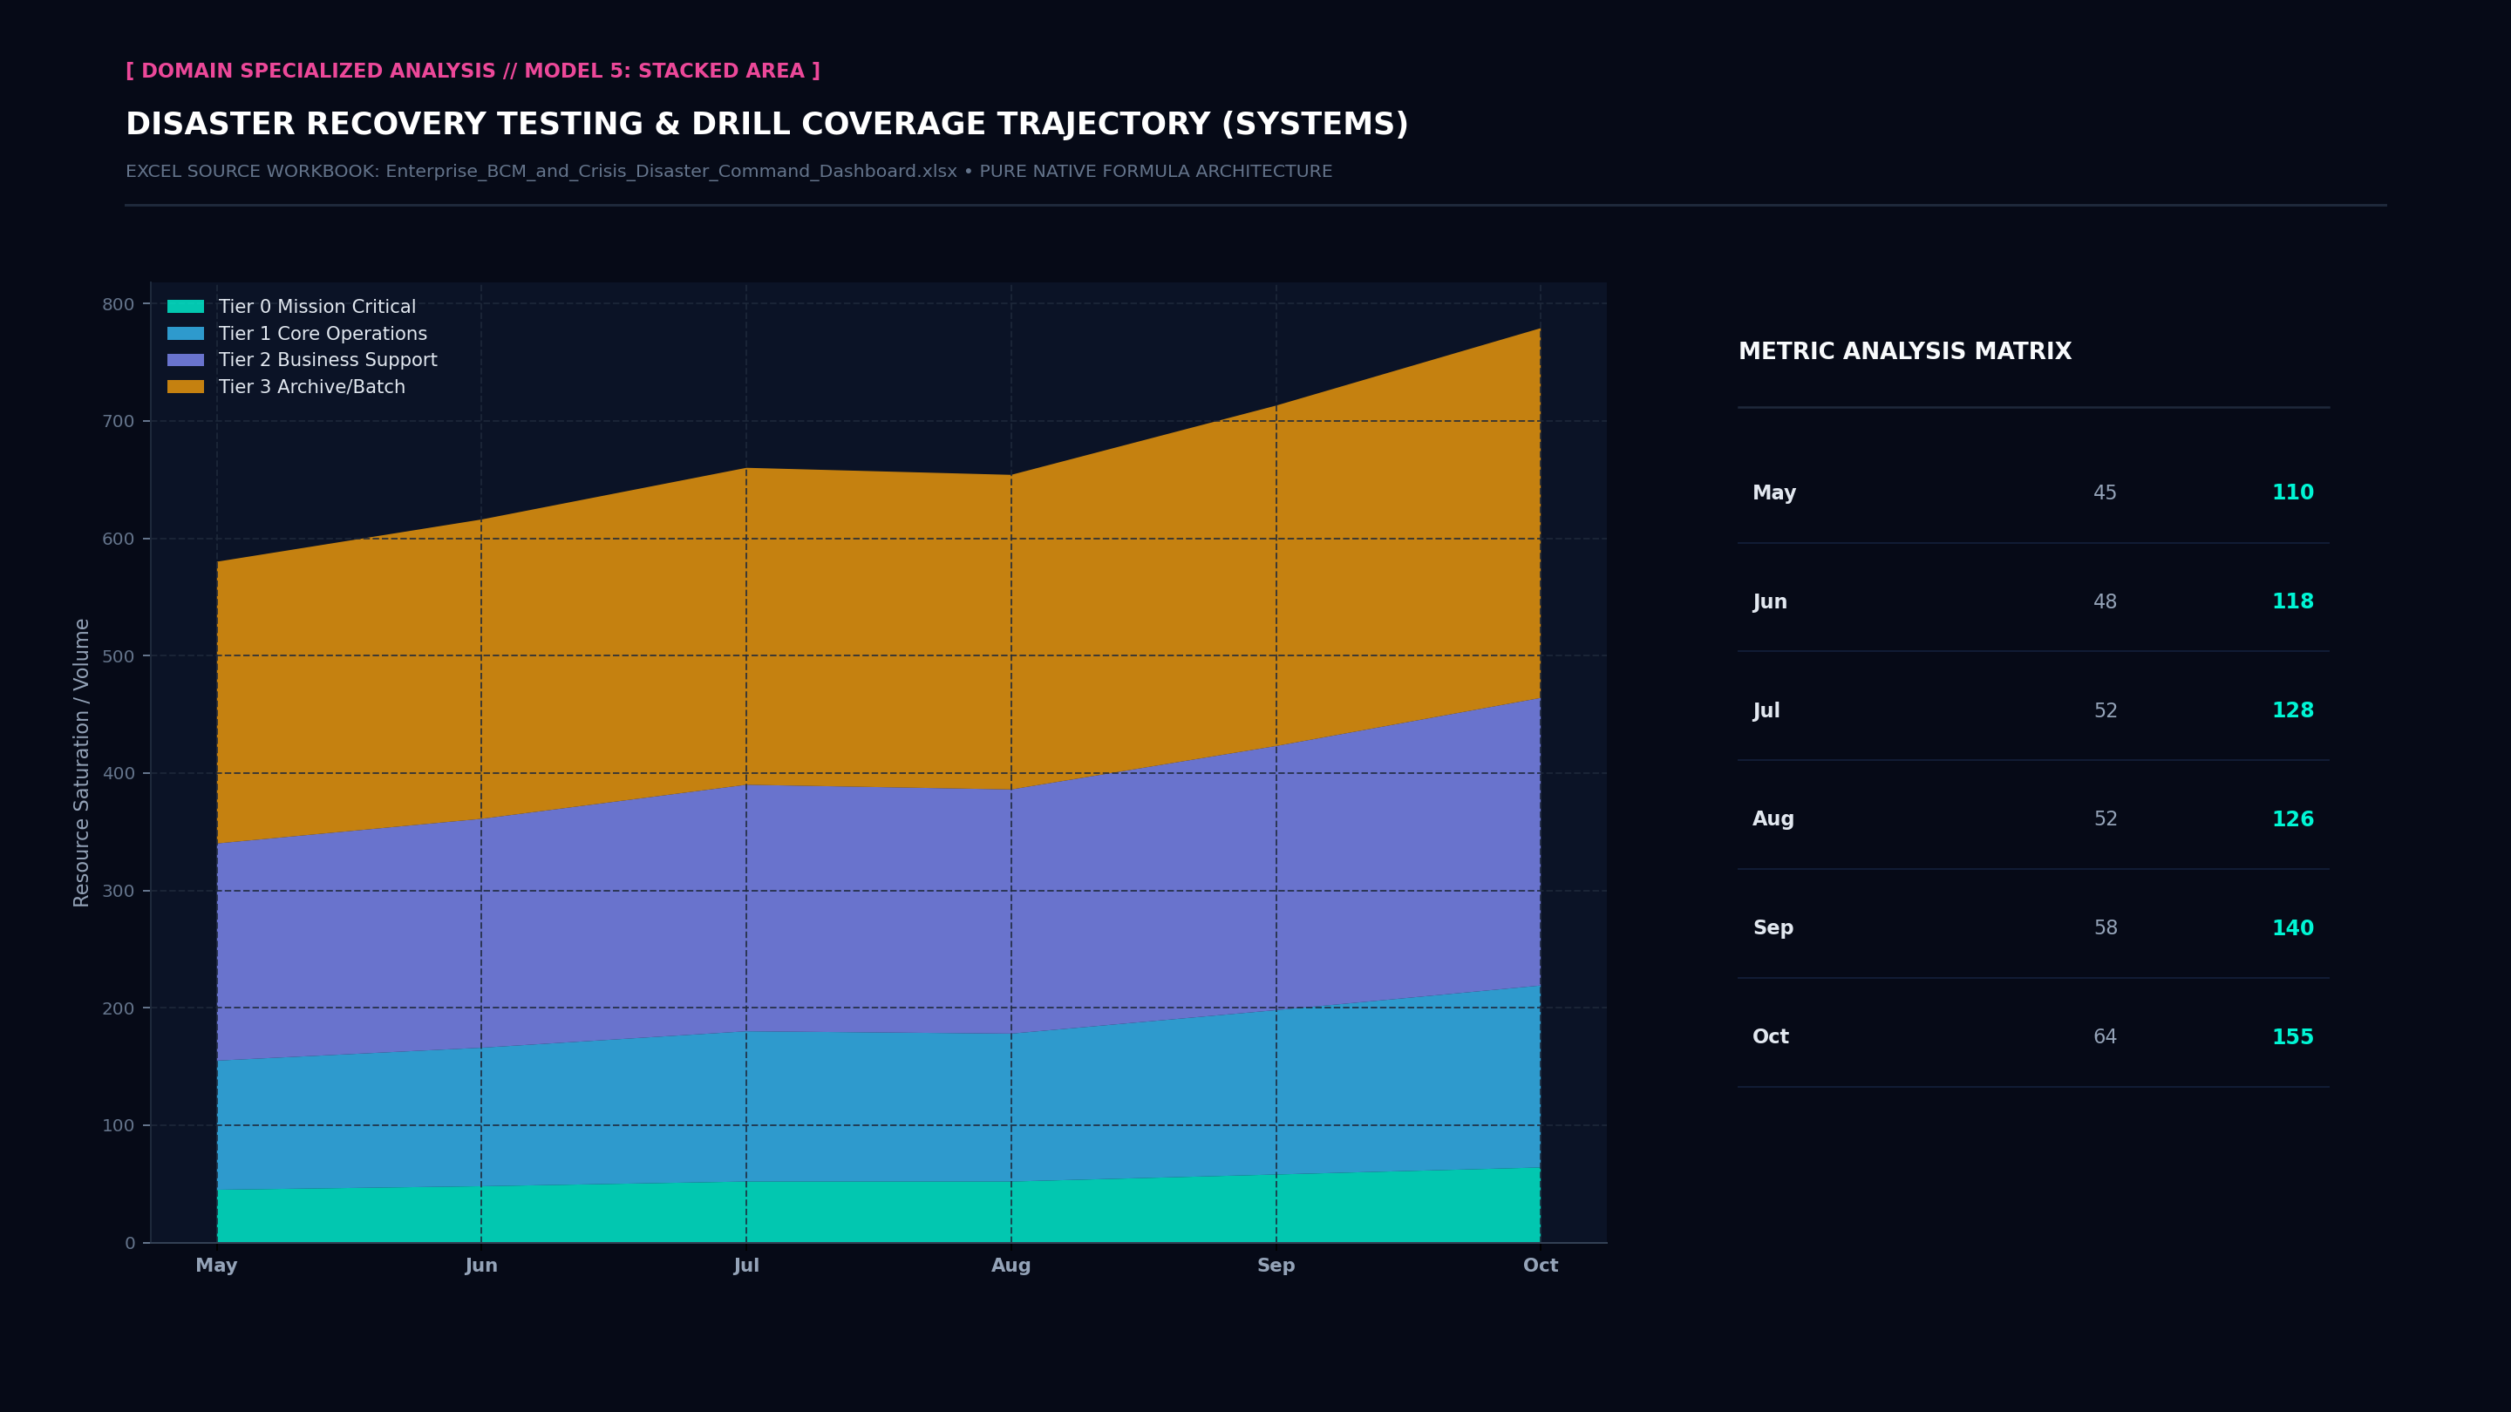Image resolution: width=2511 pixels, height=1412 pixels.
Task: Select the 'Tier 0 Mission Critical' legend label
Action: (316, 307)
